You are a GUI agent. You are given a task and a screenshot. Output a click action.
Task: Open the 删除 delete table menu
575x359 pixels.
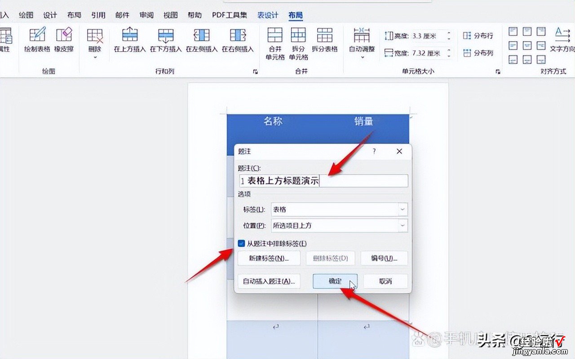pyautogui.click(x=95, y=43)
